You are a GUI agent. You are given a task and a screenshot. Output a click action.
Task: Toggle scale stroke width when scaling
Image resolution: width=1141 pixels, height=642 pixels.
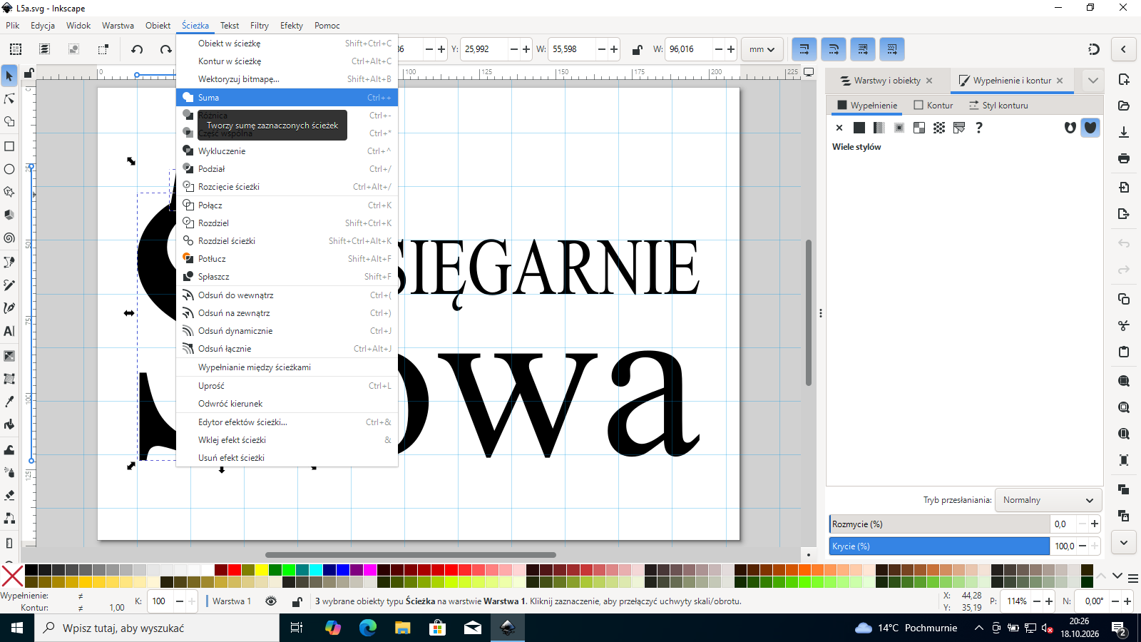(x=804, y=49)
